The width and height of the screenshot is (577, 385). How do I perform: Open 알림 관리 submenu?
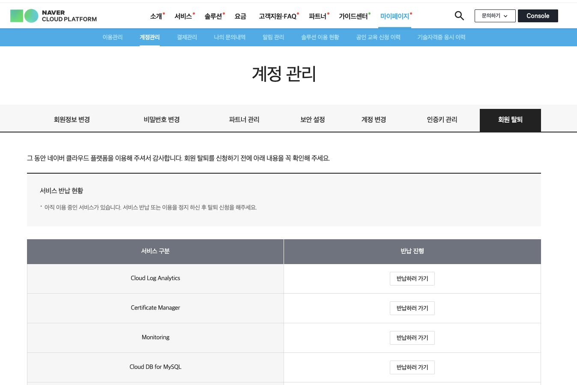coord(273,37)
